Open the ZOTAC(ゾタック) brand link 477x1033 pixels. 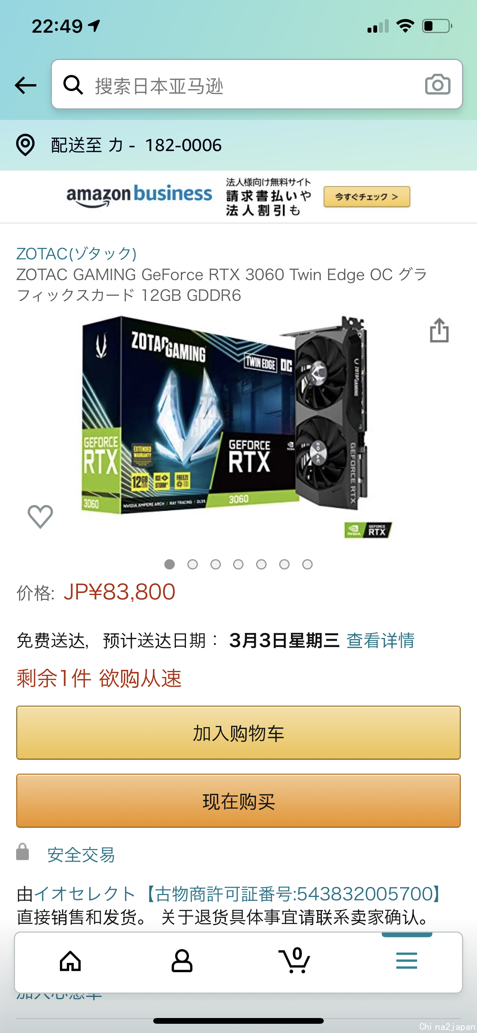pyautogui.click(x=76, y=253)
